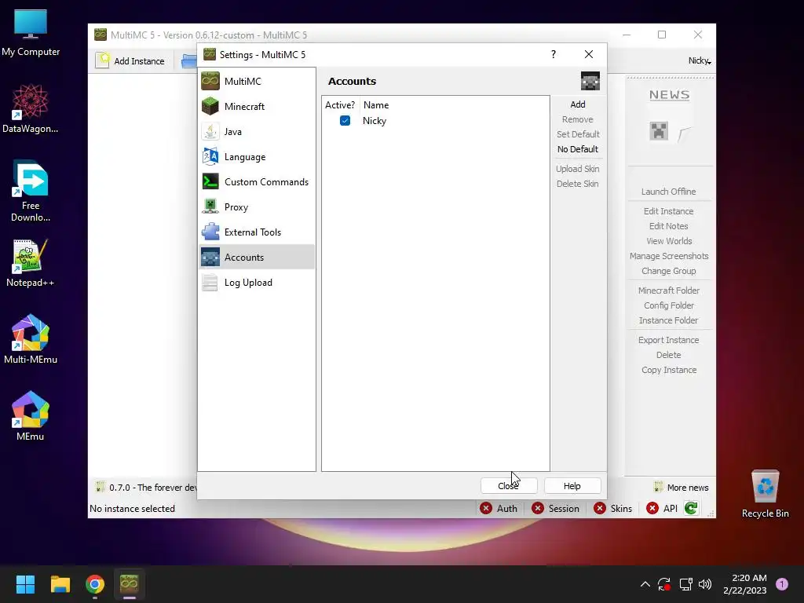Screen dimensions: 804x603
Task: Open the MultiMC settings page
Action: (x=257, y=81)
